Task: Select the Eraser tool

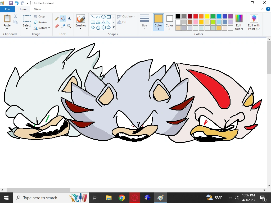Action: (57, 26)
